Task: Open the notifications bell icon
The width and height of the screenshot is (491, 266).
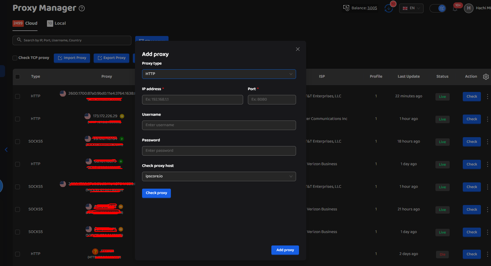Action: (x=455, y=9)
